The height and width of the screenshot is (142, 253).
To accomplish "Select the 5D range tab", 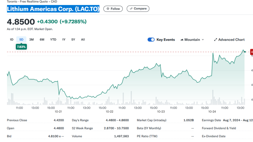I will (22, 40).
